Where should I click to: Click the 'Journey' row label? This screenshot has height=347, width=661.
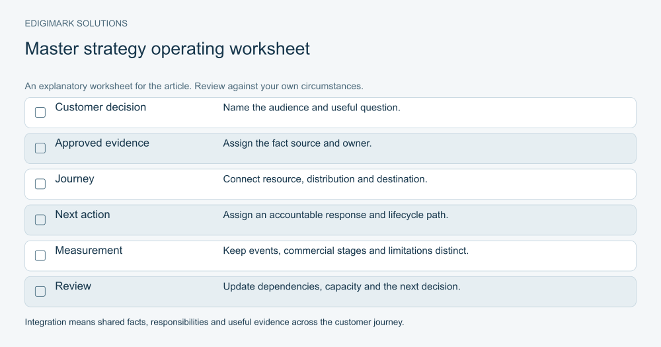[75, 178]
